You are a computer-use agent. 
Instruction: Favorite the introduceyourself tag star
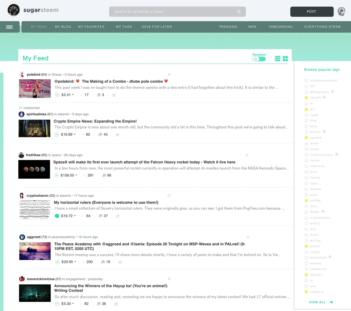[306, 80]
